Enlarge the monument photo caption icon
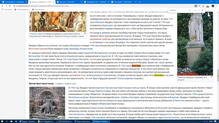 tap(211, 77)
